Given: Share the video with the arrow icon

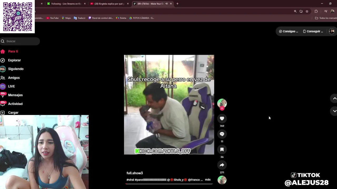Looking at the screenshot, I should [x=222, y=165].
